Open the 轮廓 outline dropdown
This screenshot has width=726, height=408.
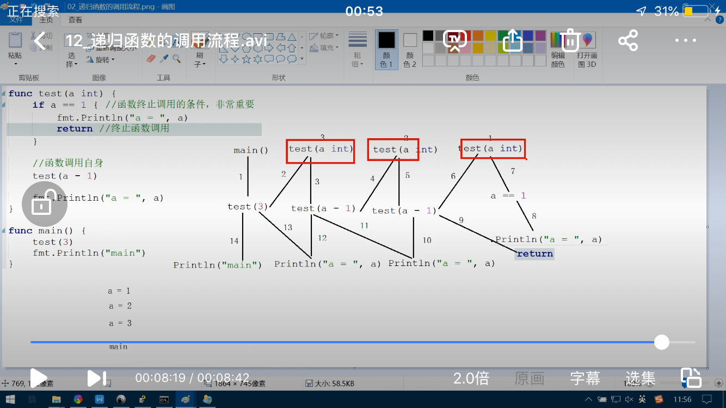(324, 36)
